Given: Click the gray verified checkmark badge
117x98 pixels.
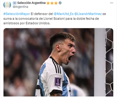Looking at the screenshot, I should [60, 3].
